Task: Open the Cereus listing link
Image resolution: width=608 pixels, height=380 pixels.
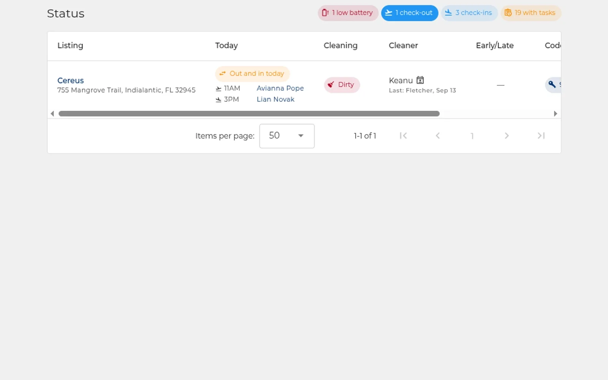Action: (x=71, y=80)
